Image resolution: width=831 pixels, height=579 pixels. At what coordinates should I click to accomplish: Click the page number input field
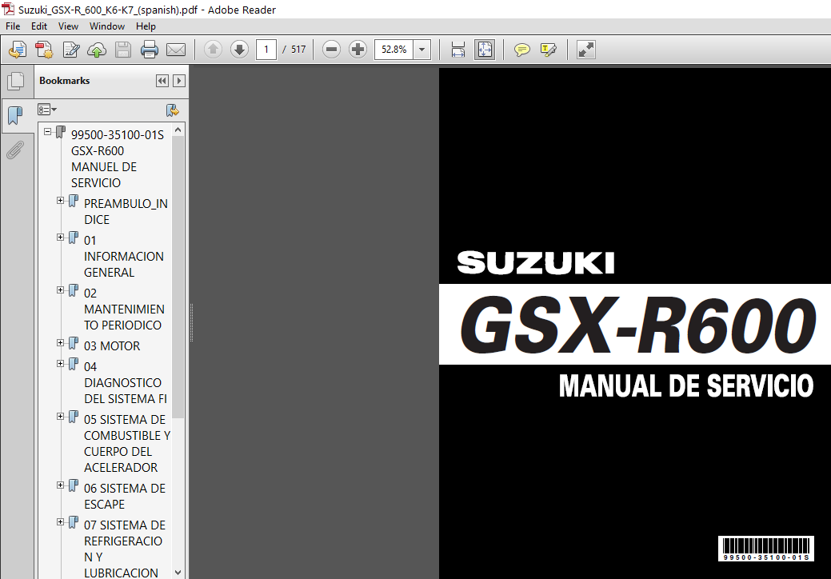[266, 50]
